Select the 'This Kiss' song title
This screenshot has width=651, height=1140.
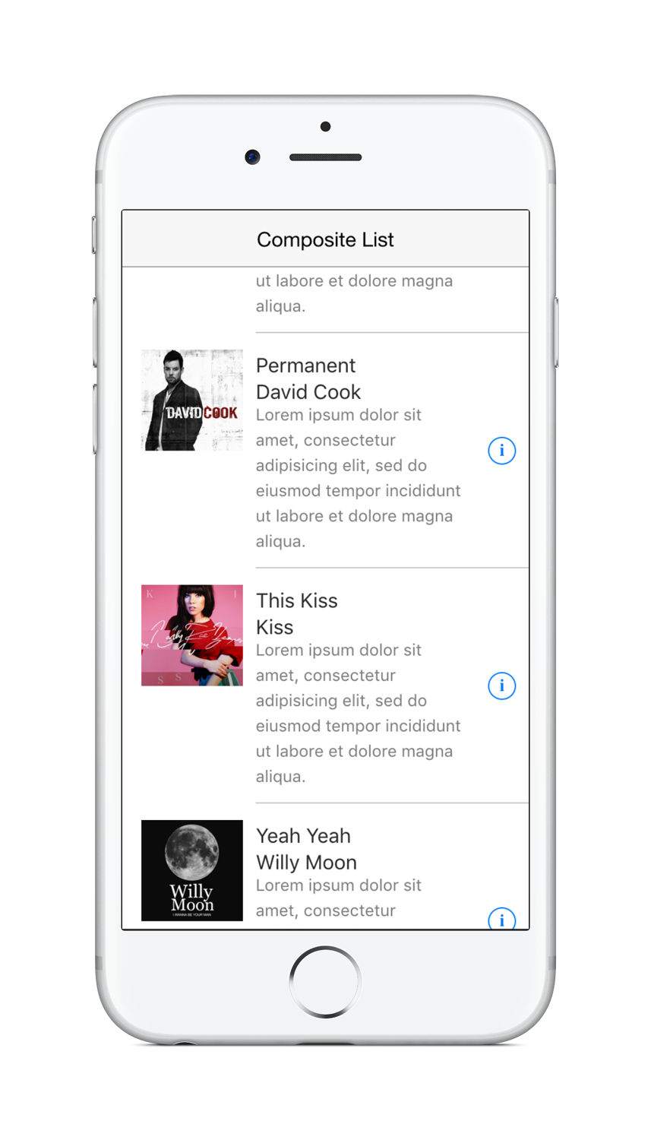tap(297, 600)
